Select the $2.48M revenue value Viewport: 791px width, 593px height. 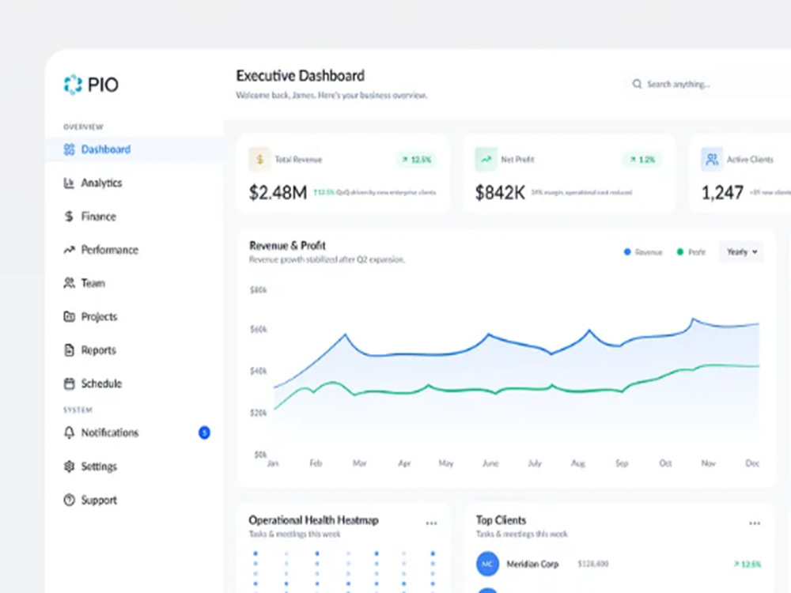278,193
